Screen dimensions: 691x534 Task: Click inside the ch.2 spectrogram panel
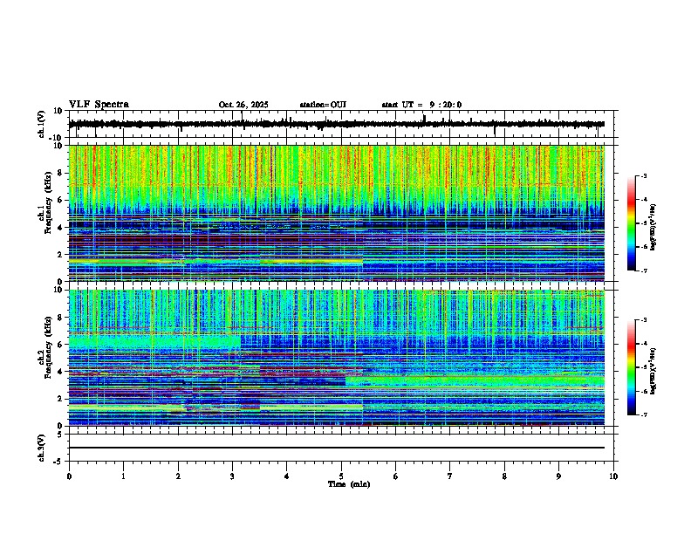pyautogui.click(x=337, y=358)
